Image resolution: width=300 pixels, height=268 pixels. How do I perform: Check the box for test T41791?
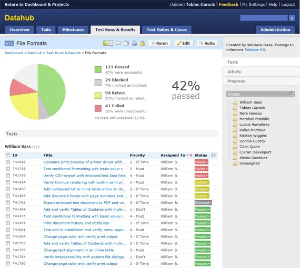click(x=8, y=202)
